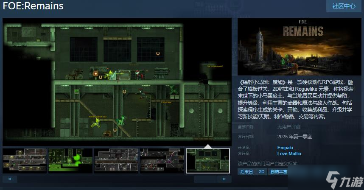Click the 2D tag
Viewport: 364px width, 190px height.
(x=262, y=172)
